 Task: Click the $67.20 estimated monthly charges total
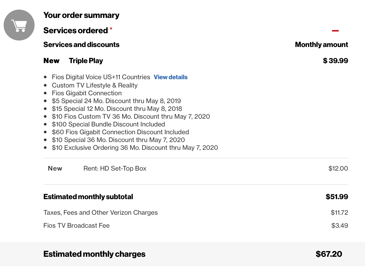click(329, 254)
